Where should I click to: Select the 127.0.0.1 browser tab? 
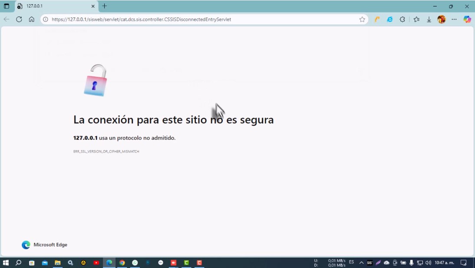(52, 6)
